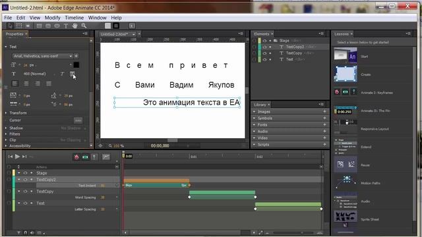Jump to timeline start
Viewport: 422px width, 237px height.
coord(11,157)
